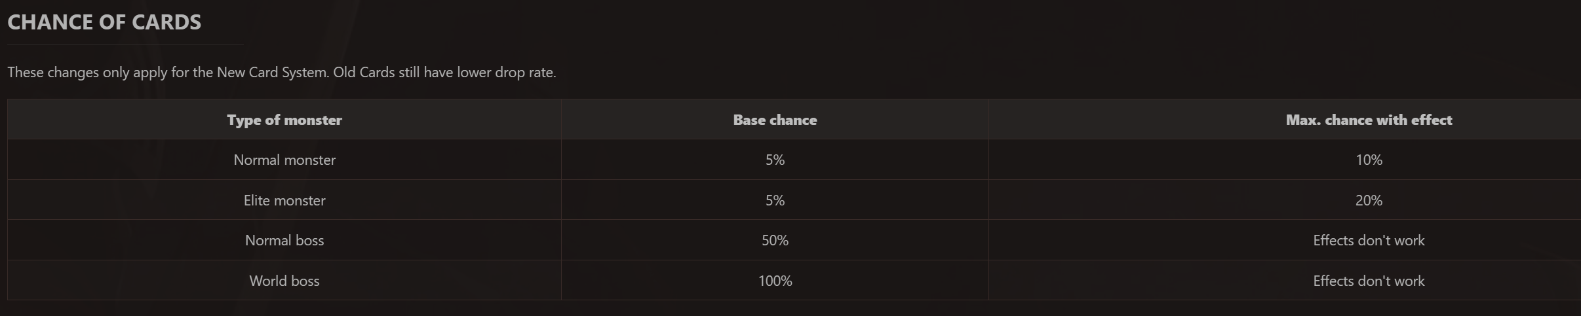The width and height of the screenshot is (1581, 316).
Task: Click Normal boss "Effects don't work" cell
Action: coord(1369,241)
